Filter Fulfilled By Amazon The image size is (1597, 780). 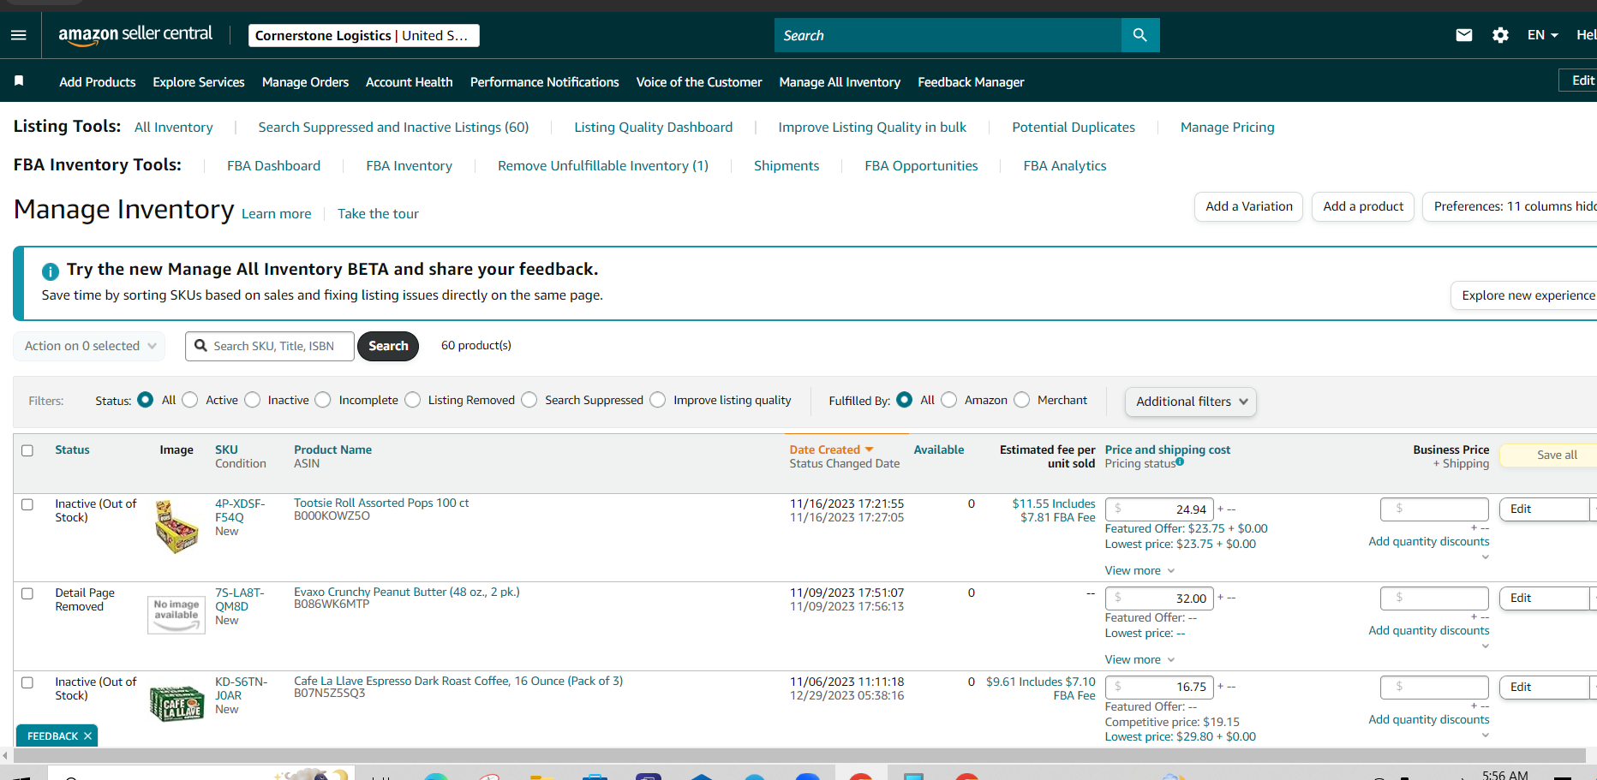coord(949,400)
